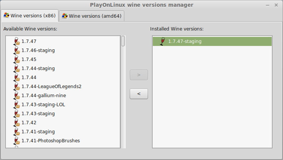Close the wine versions manager window

click(x=276, y=5)
